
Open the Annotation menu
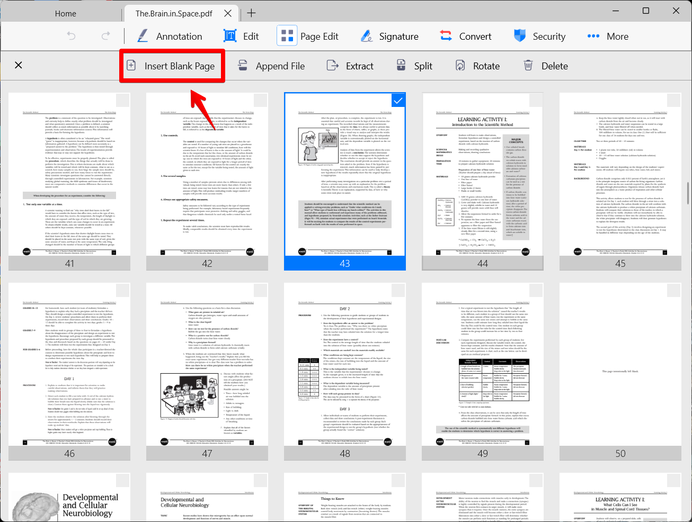[170, 36]
